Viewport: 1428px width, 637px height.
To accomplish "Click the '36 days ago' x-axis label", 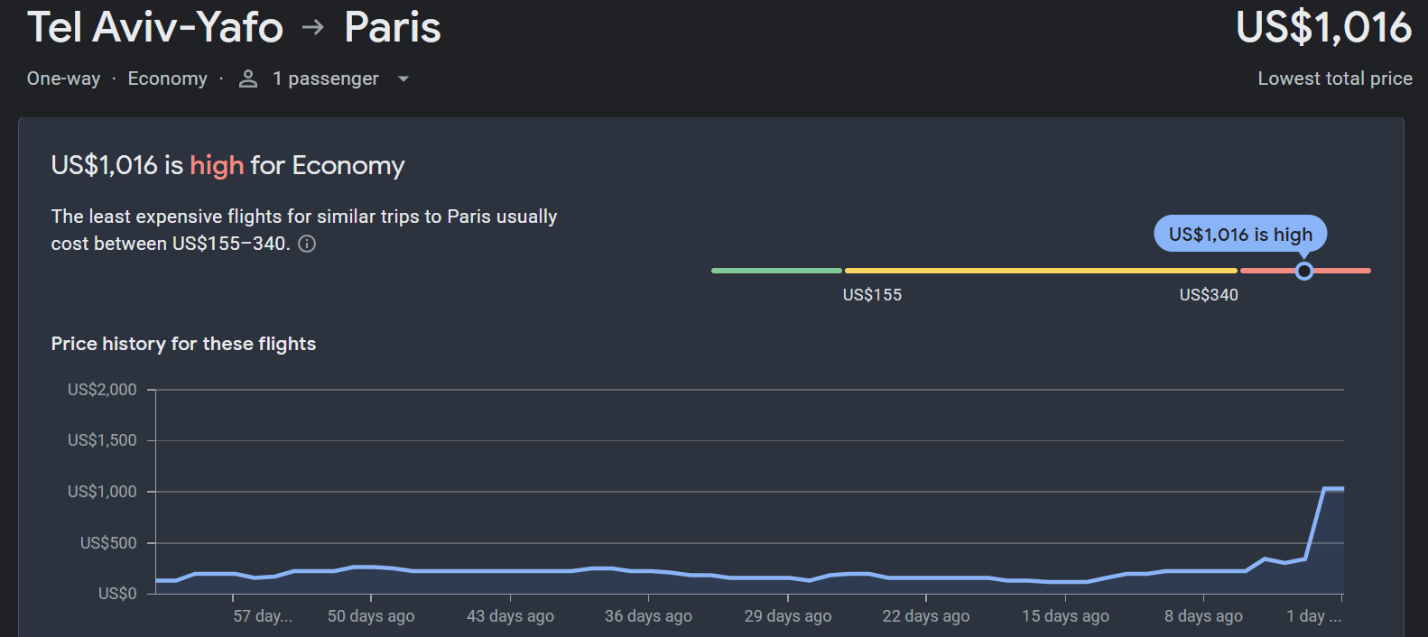I will coord(648,616).
